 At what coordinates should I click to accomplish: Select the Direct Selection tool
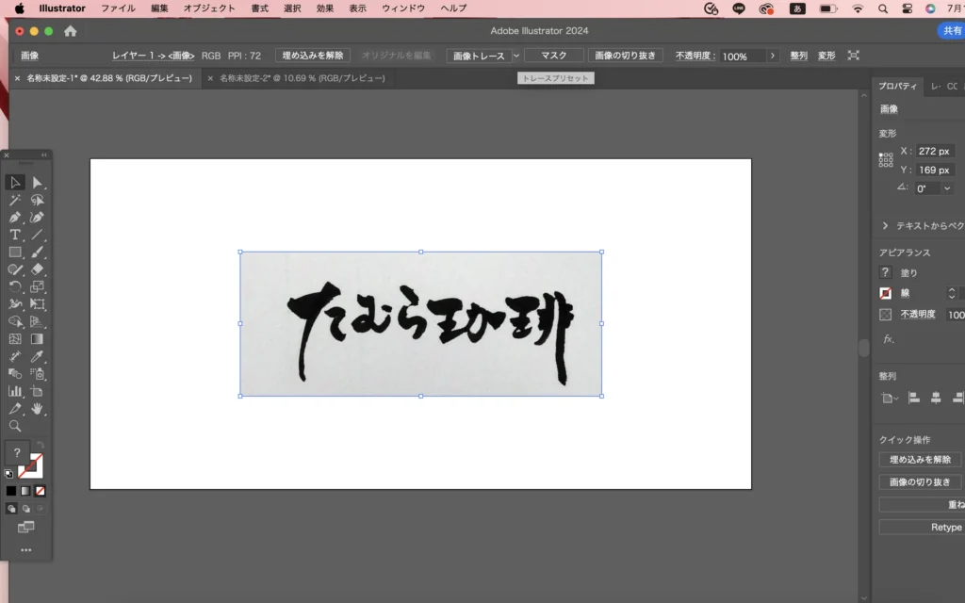coord(38,183)
